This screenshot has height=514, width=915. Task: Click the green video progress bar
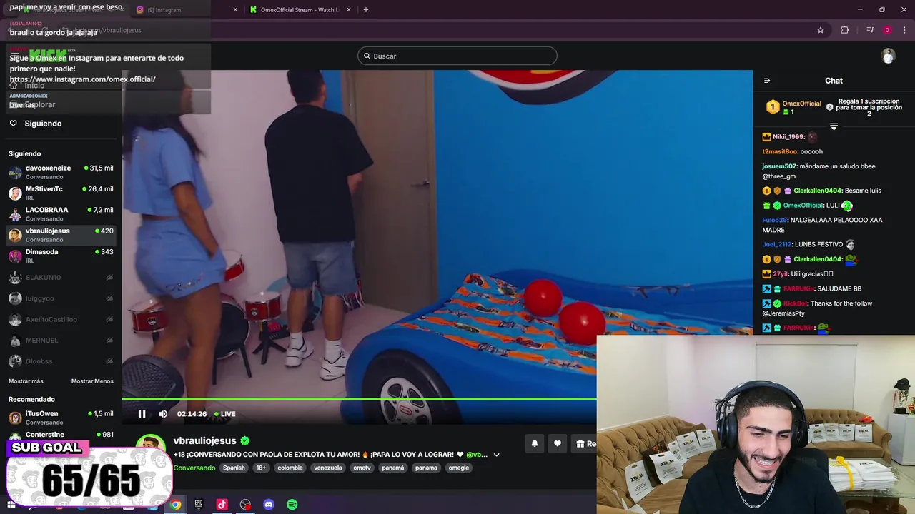(359, 398)
